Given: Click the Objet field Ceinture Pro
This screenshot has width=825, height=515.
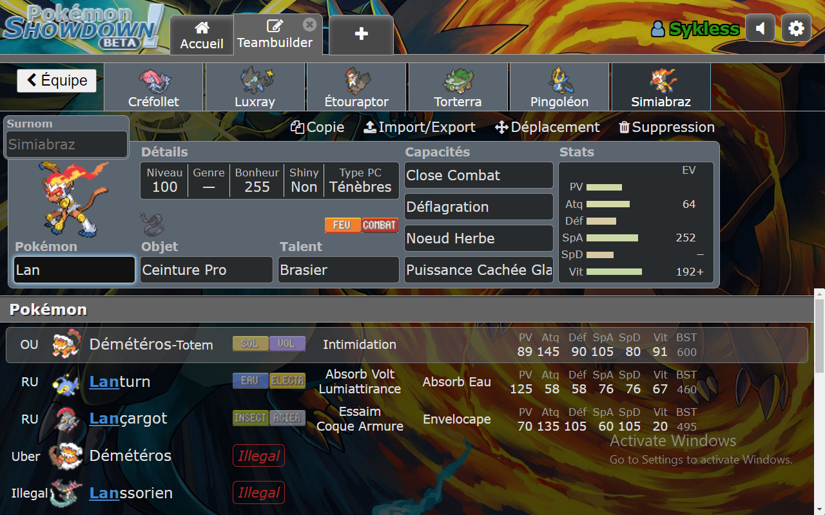Looking at the screenshot, I should pyautogui.click(x=207, y=270).
